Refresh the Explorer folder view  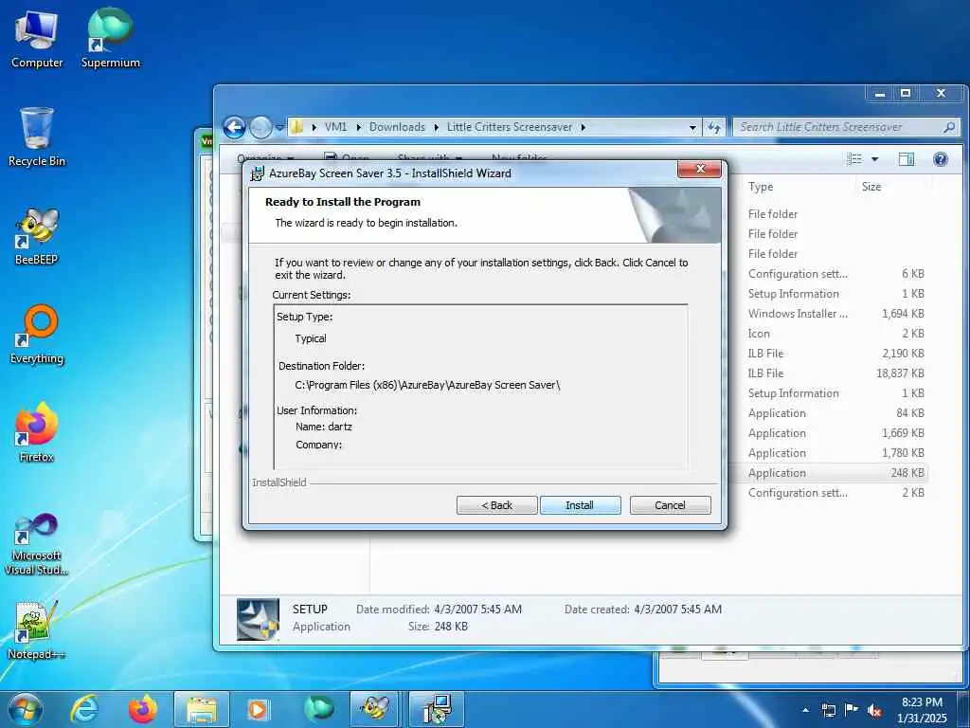coord(714,127)
